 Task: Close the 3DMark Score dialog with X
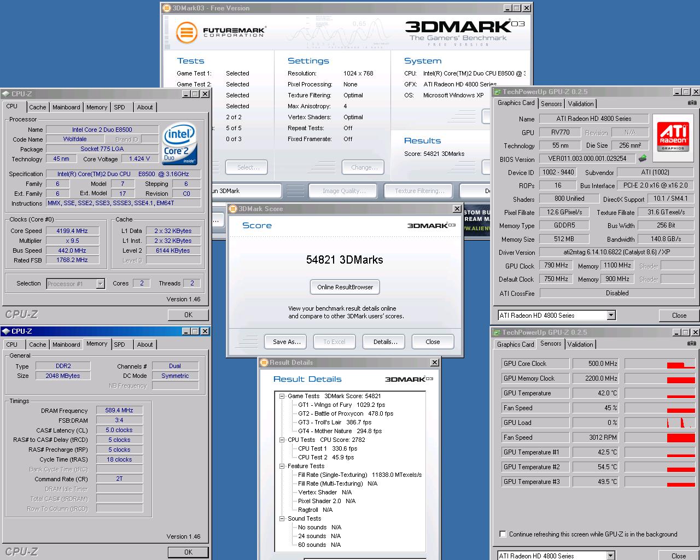457,209
